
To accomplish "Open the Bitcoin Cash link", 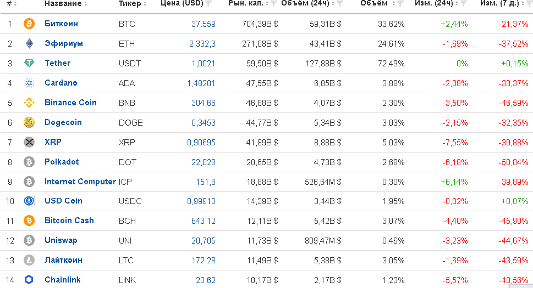I will (x=69, y=221).
